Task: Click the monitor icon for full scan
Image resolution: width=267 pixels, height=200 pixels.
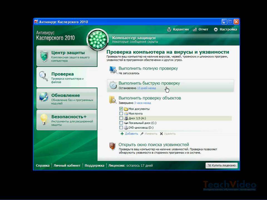Action: click(113, 70)
